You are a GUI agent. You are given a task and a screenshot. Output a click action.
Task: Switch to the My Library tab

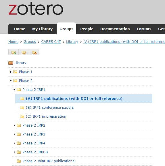[43, 29]
